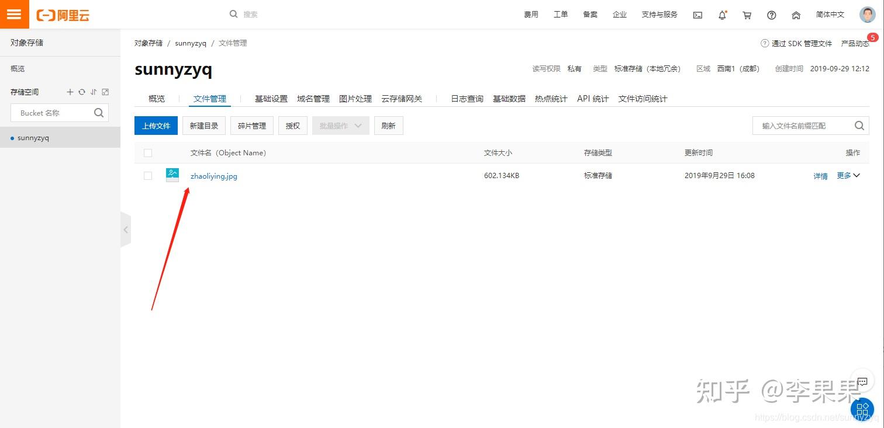Open the 云存储网关 tab
Viewport: 884px width, 428px height.
(x=402, y=99)
